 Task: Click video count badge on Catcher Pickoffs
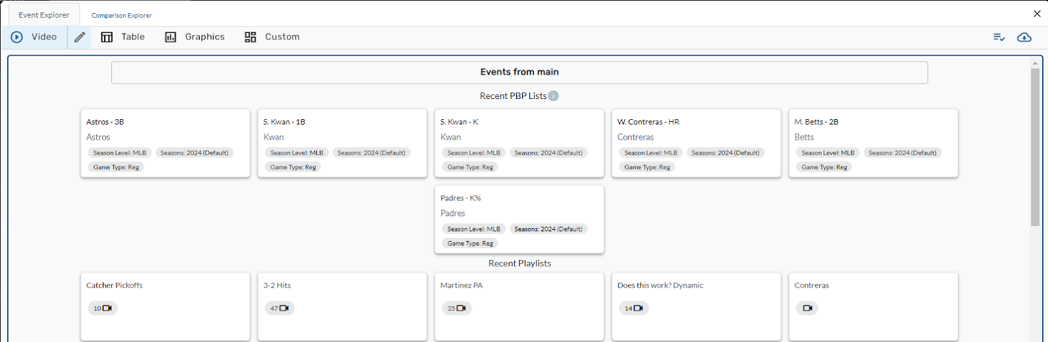(103, 308)
